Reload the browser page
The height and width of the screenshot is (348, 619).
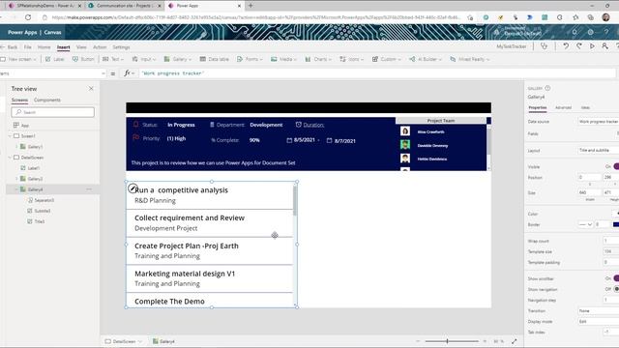tap(28, 17)
